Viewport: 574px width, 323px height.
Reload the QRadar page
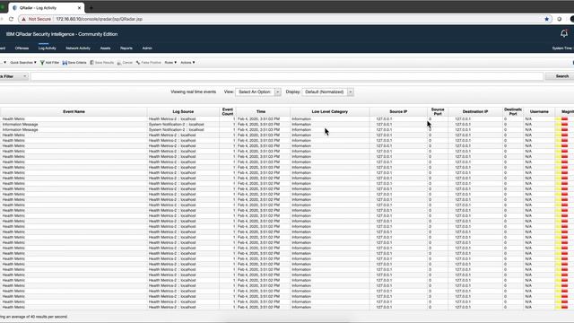coord(11,19)
